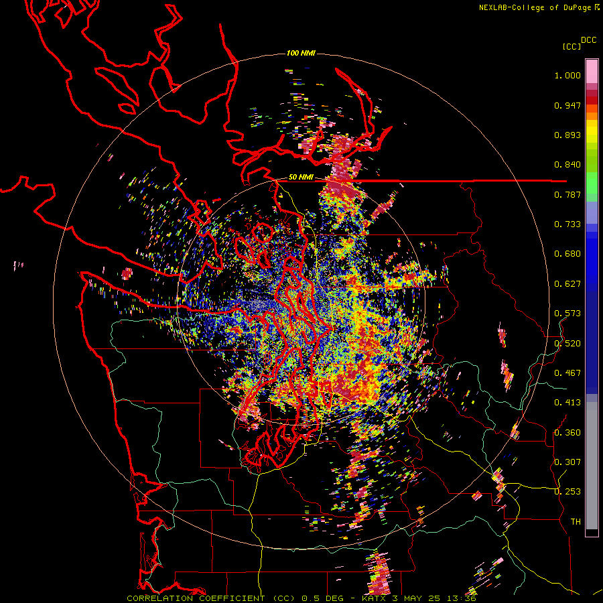Image resolution: width=603 pixels, height=603 pixels.
Task: Click the gray segment of the color bar
Action: pos(592,466)
